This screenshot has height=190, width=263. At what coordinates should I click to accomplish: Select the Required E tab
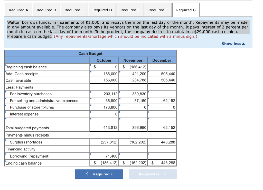[x=130, y=10]
